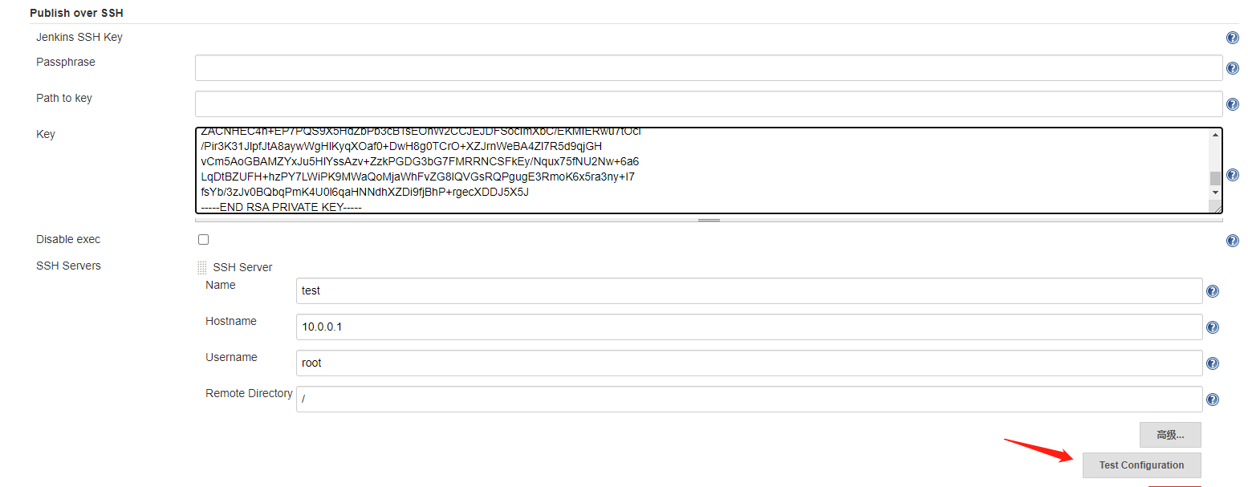Click Test Configuration button
The height and width of the screenshot is (487, 1248).
pyautogui.click(x=1141, y=465)
